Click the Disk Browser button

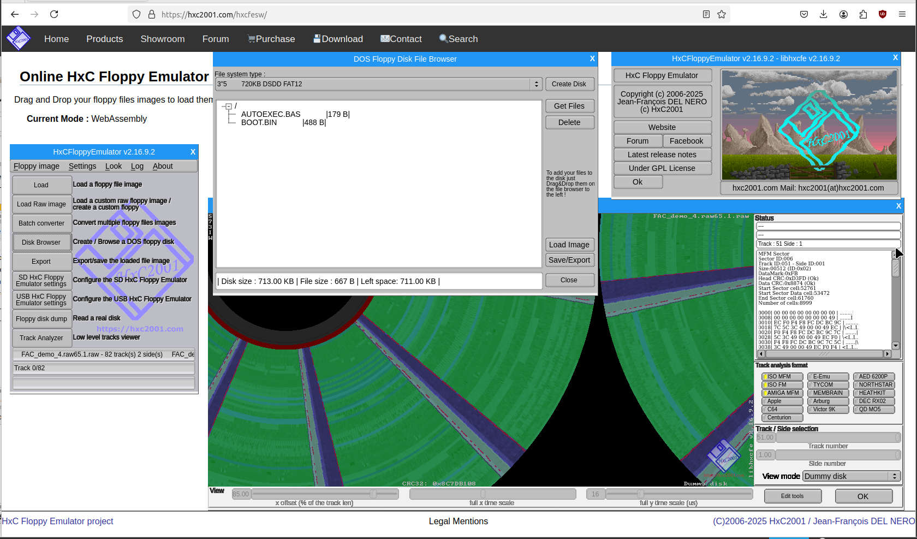click(x=42, y=242)
